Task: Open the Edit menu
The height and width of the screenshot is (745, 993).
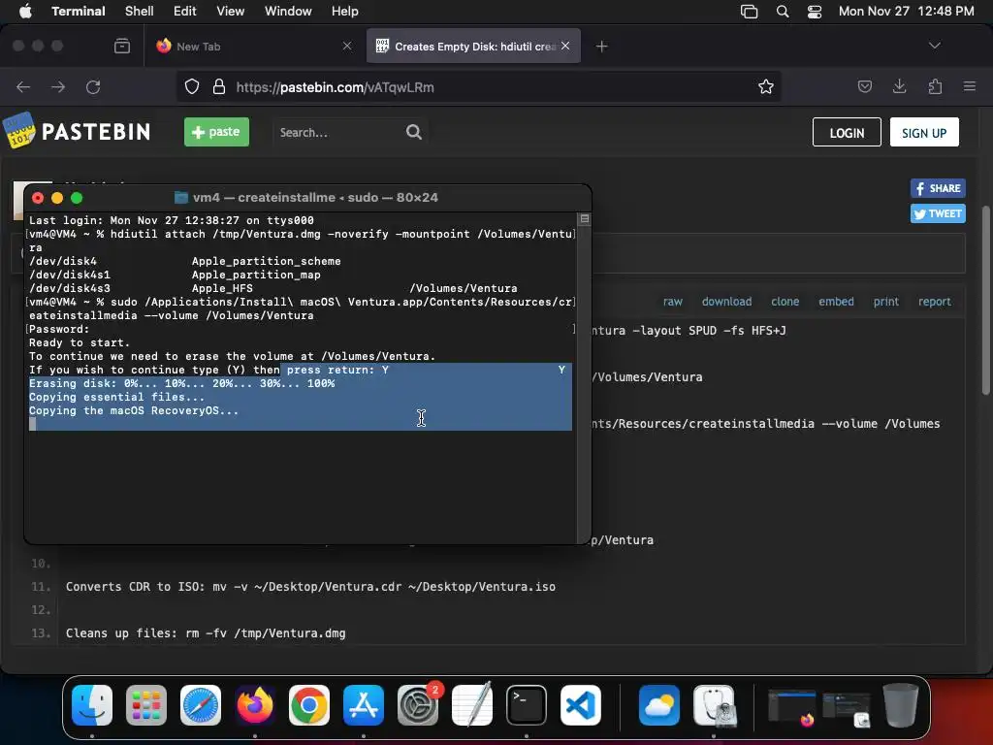Action: 185,12
